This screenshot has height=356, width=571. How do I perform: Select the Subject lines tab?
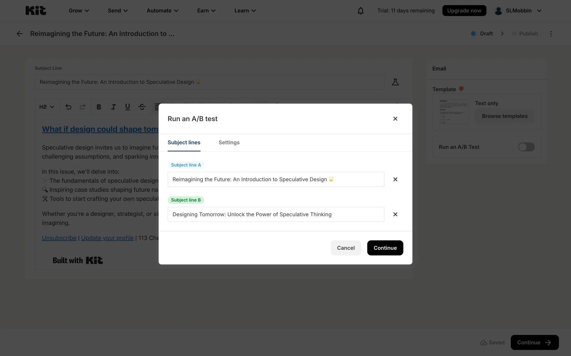click(184, 143)
